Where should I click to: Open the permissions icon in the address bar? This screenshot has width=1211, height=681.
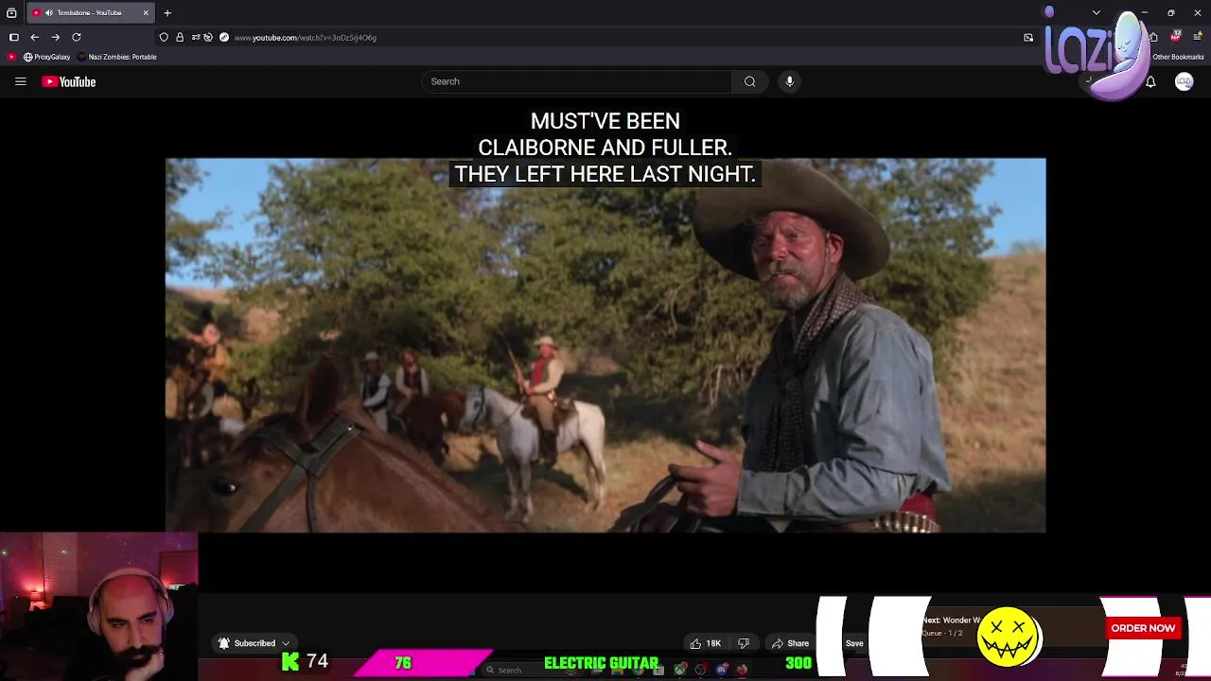coord(195,38)
